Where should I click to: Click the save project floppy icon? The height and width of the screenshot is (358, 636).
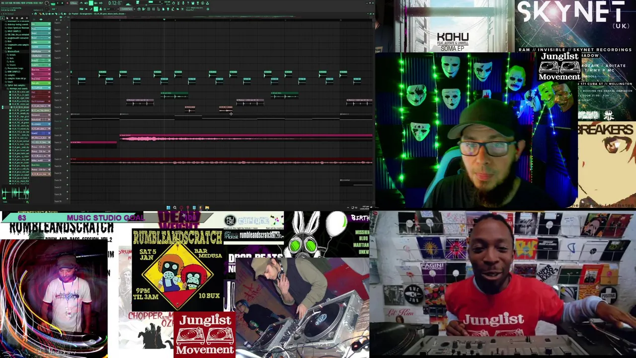pos(192,3)
